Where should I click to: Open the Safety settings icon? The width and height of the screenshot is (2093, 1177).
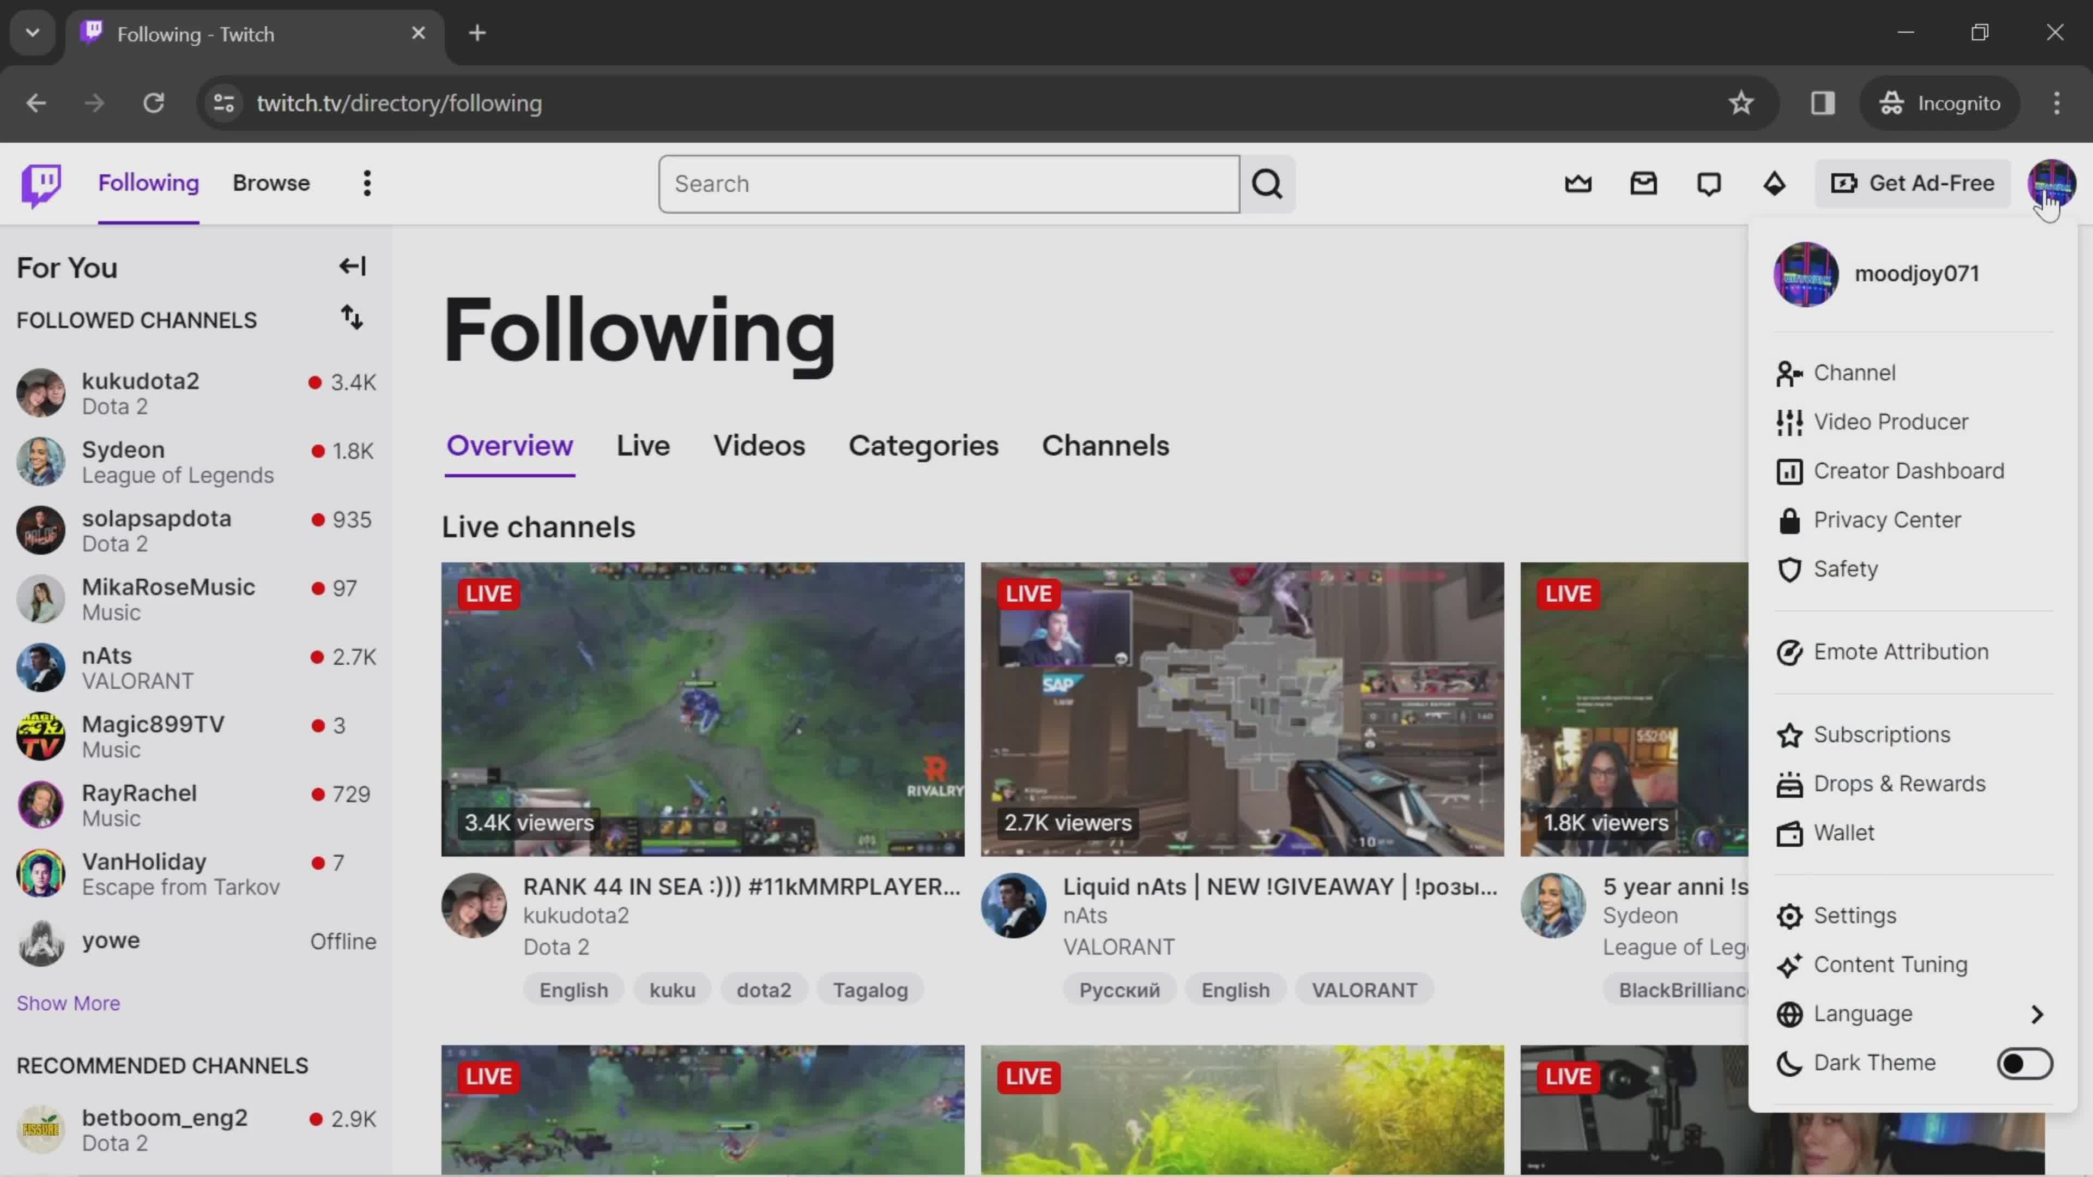click(x=1790, y=568)
